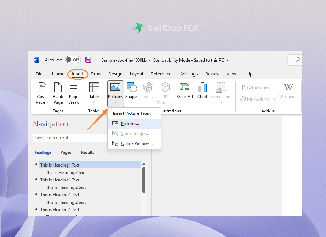Select first 'This is Heading 2 text' entry
Viewport: 326px width, 237px height.
coord(66,173)
